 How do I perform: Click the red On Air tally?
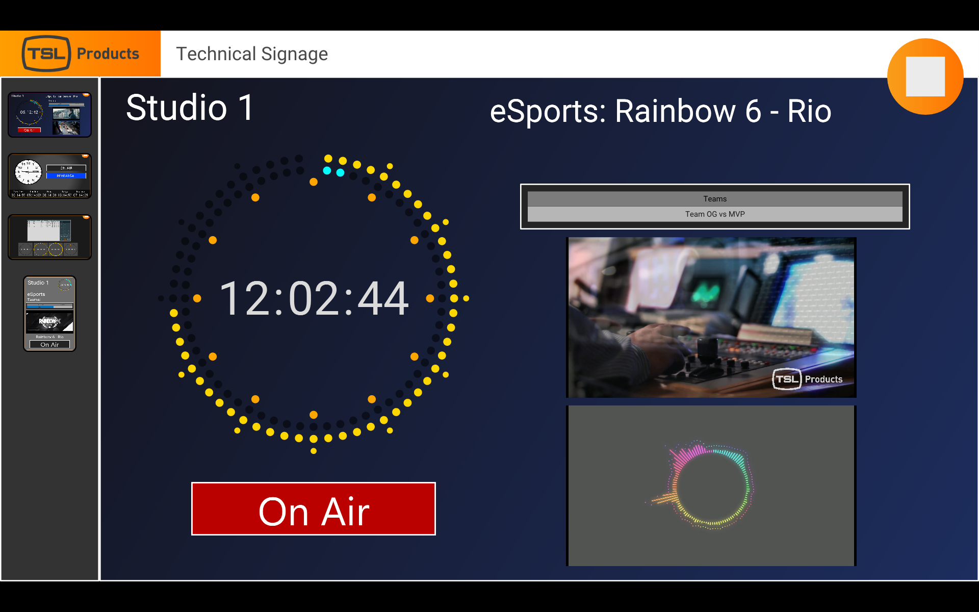coord(313,509)
